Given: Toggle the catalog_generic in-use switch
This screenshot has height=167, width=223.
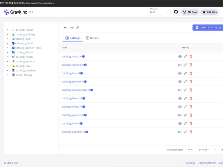Looking at the screenshot, I should coord(84,115).
